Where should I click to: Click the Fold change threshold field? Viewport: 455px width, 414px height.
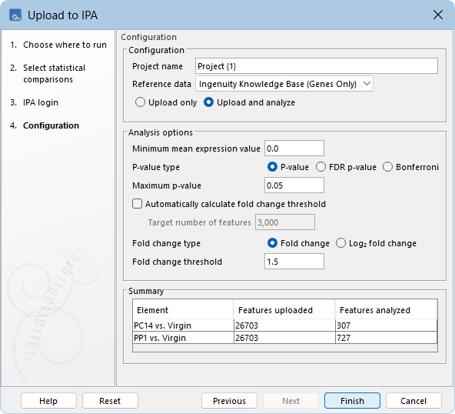(x=294, y=262)
